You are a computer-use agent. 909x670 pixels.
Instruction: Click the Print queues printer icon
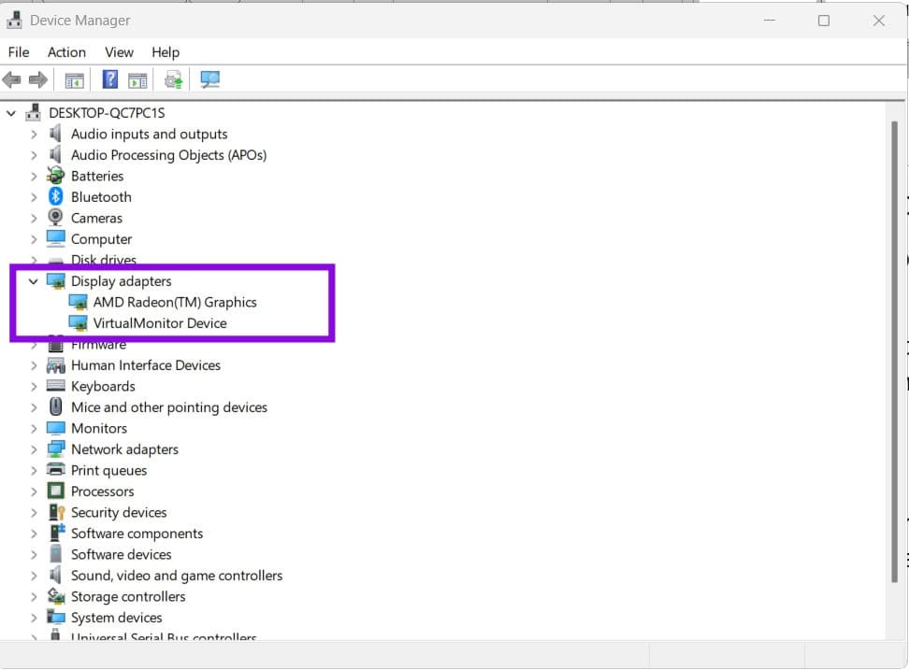[56, 470]
